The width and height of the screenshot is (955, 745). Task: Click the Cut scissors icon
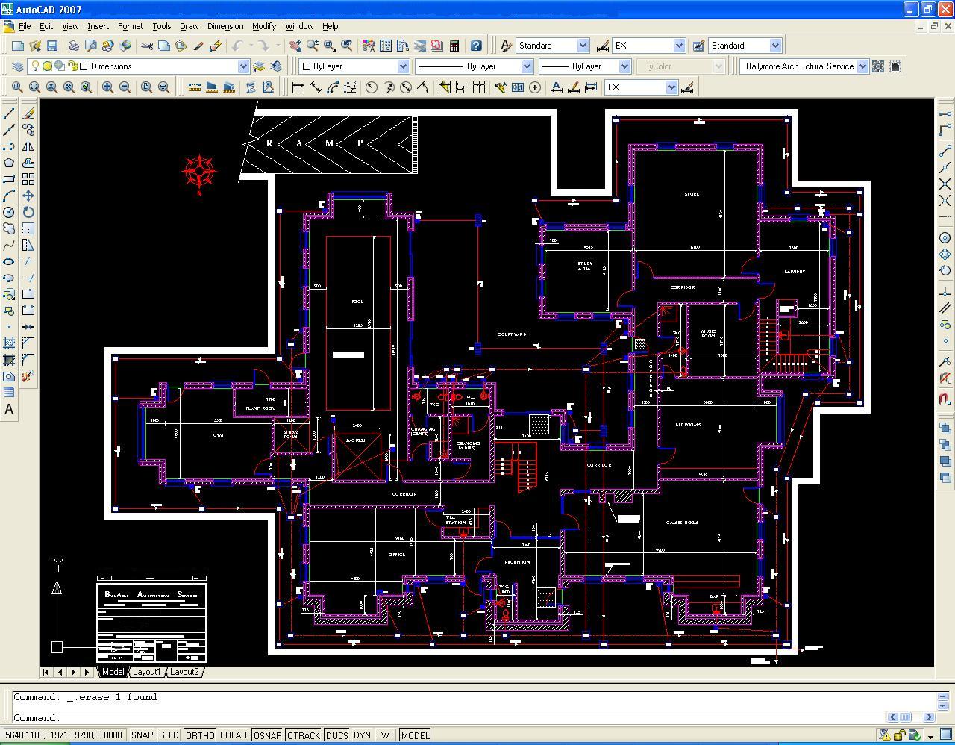147,46
